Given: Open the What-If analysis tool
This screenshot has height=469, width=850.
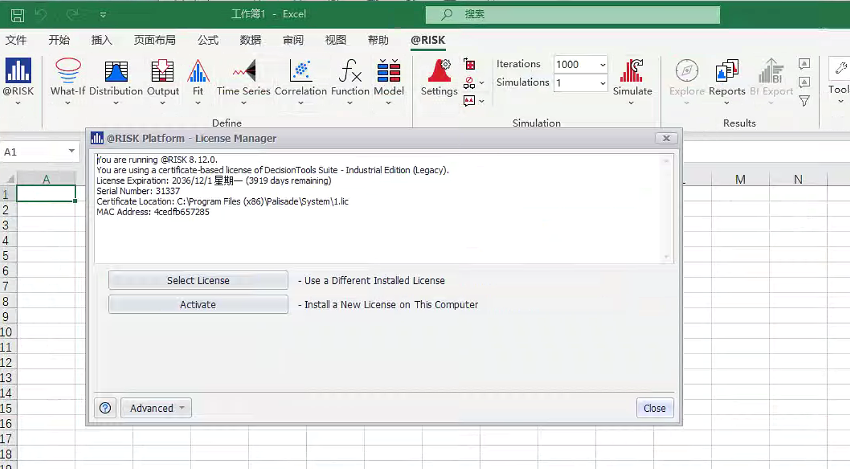Looking at the screenshot, I should point(68,71).
